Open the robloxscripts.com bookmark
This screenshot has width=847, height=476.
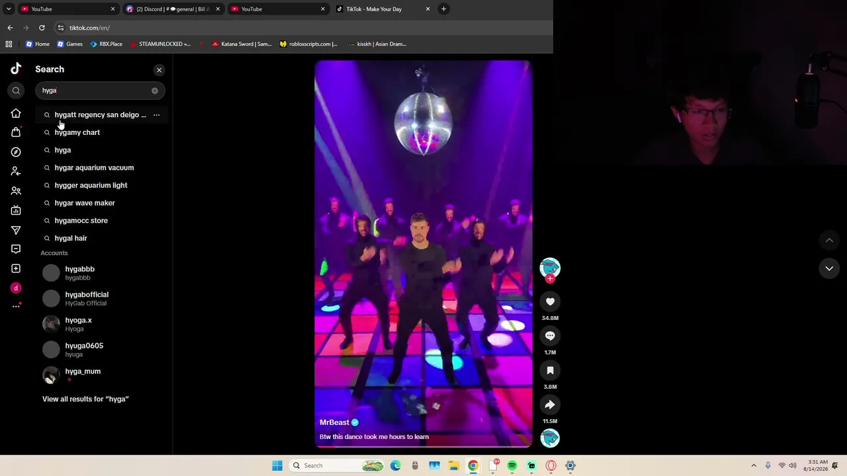308,44
